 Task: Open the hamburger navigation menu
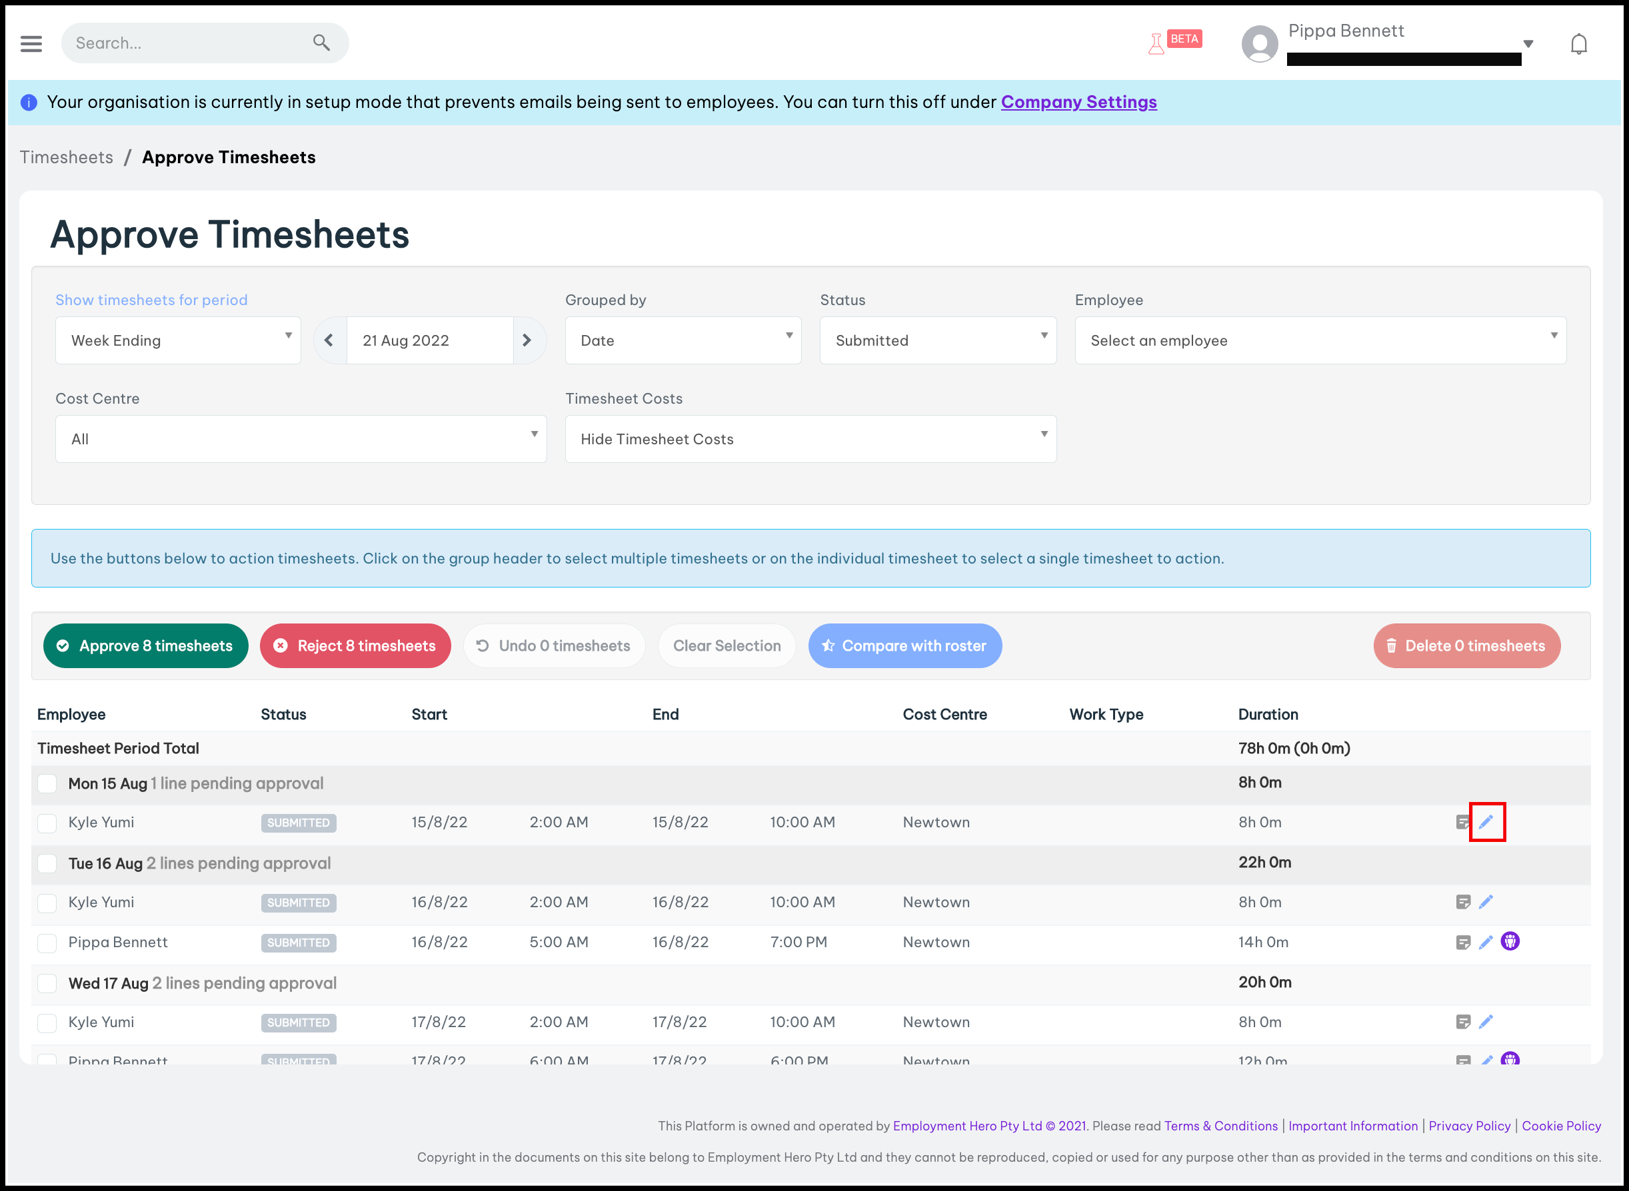pos(31,43)
